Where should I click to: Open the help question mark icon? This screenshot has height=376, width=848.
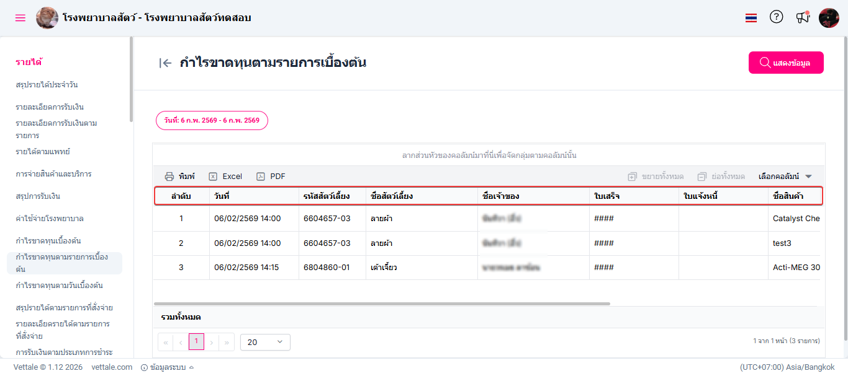click(x=777, y=17)
